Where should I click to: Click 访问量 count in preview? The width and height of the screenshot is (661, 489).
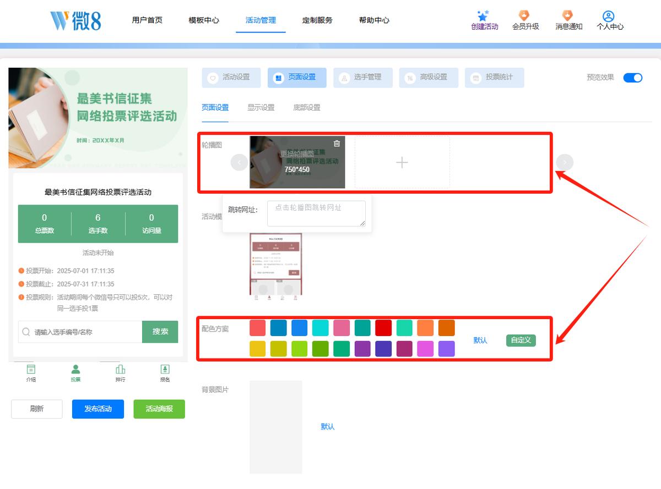[151, 223]
